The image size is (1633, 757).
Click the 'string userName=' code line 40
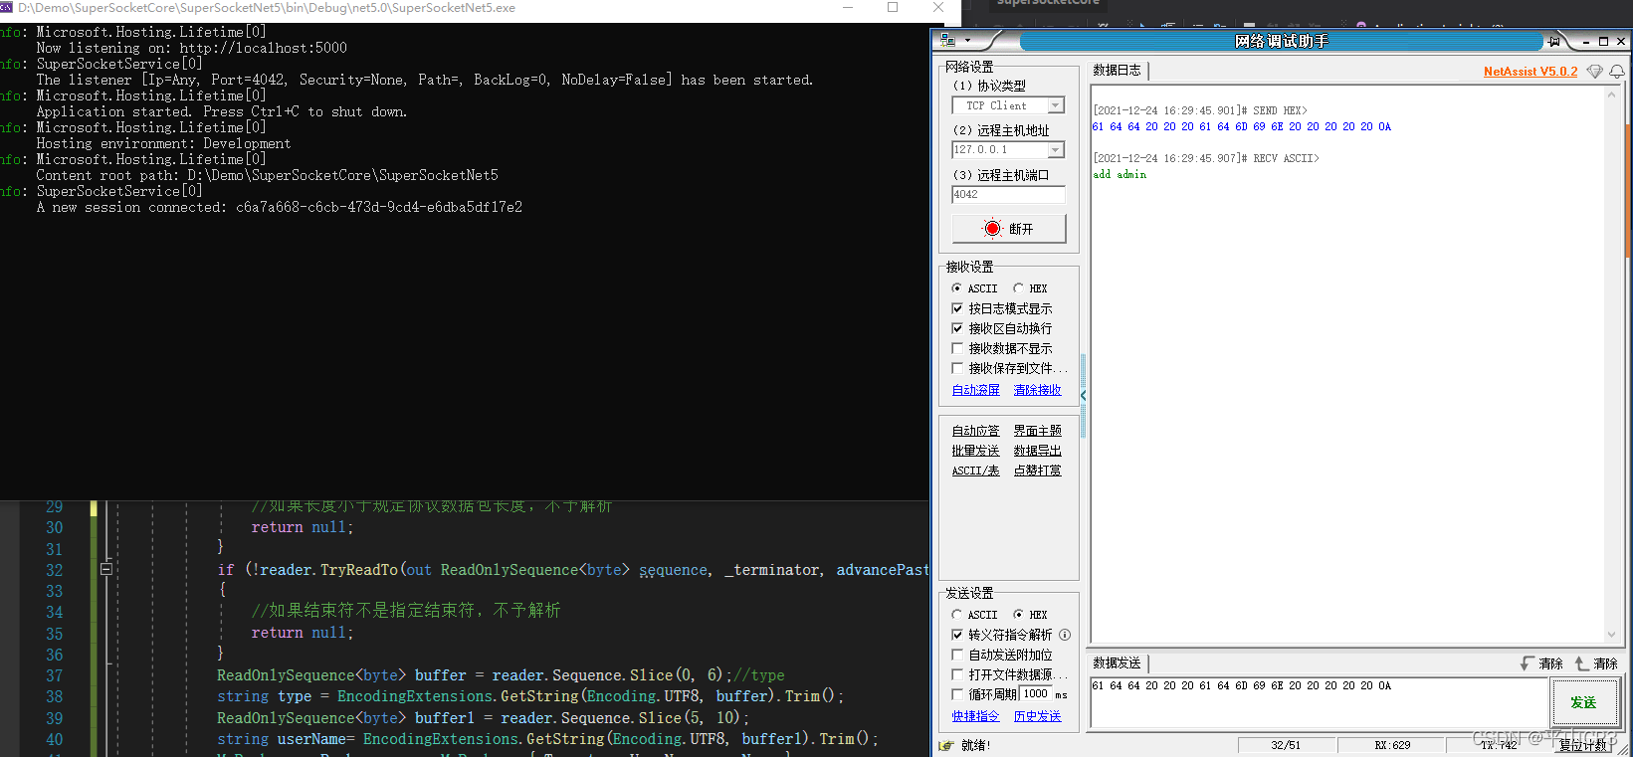point(547,739)
